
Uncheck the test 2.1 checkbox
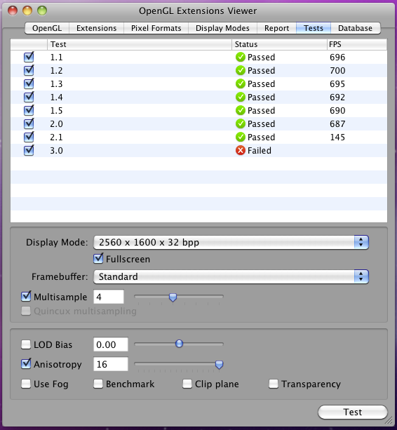(x=29, y=137)
